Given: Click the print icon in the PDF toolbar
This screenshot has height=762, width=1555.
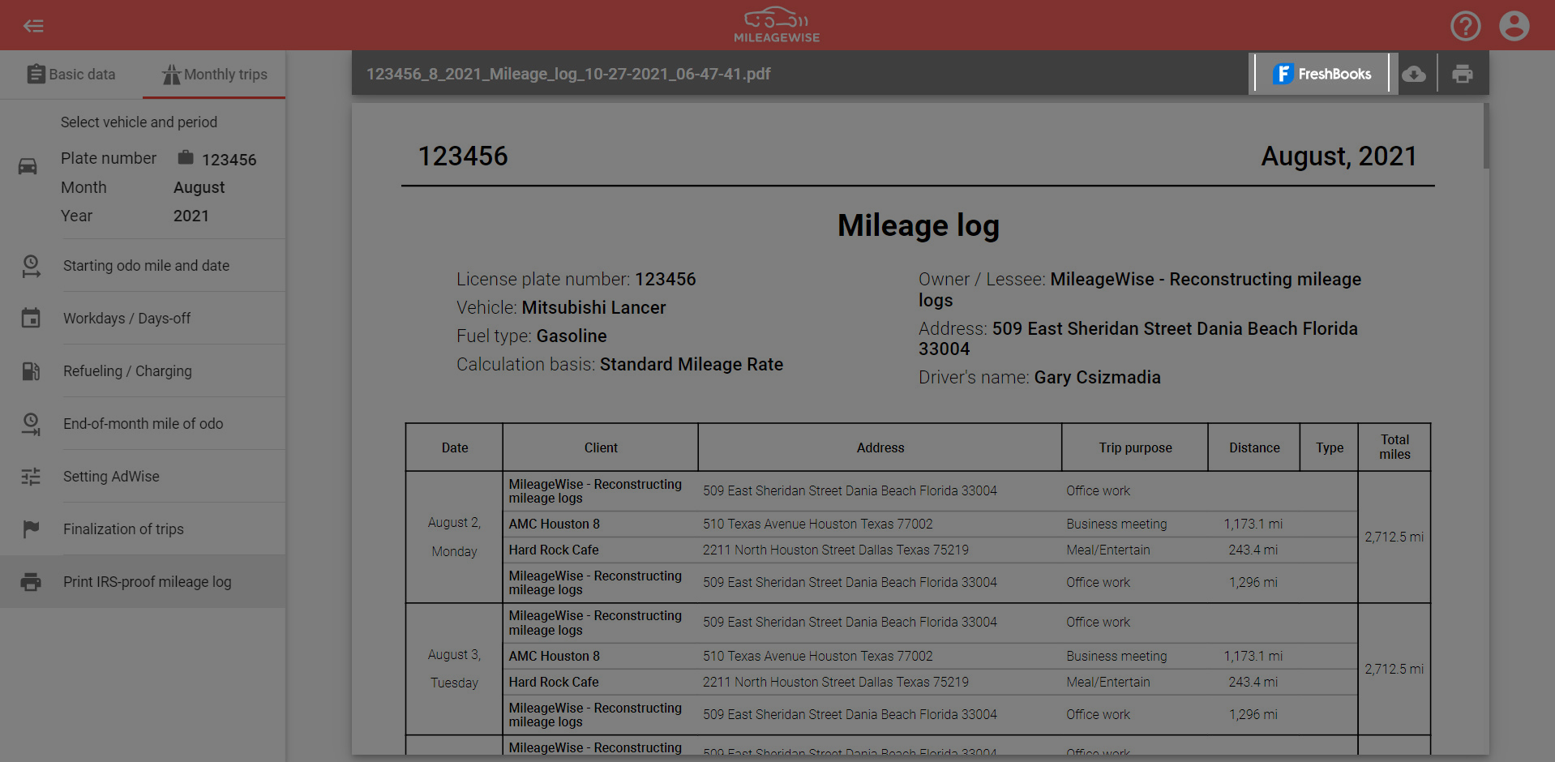Looking at the screenshot, I should tap(1463, 73).
